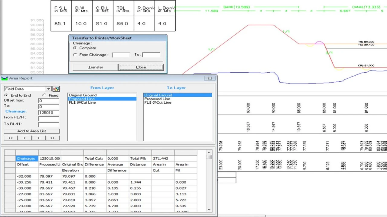Go to previous chainage with < button
Viewport: 387px width, 217px height.
[x=24, y=138]
